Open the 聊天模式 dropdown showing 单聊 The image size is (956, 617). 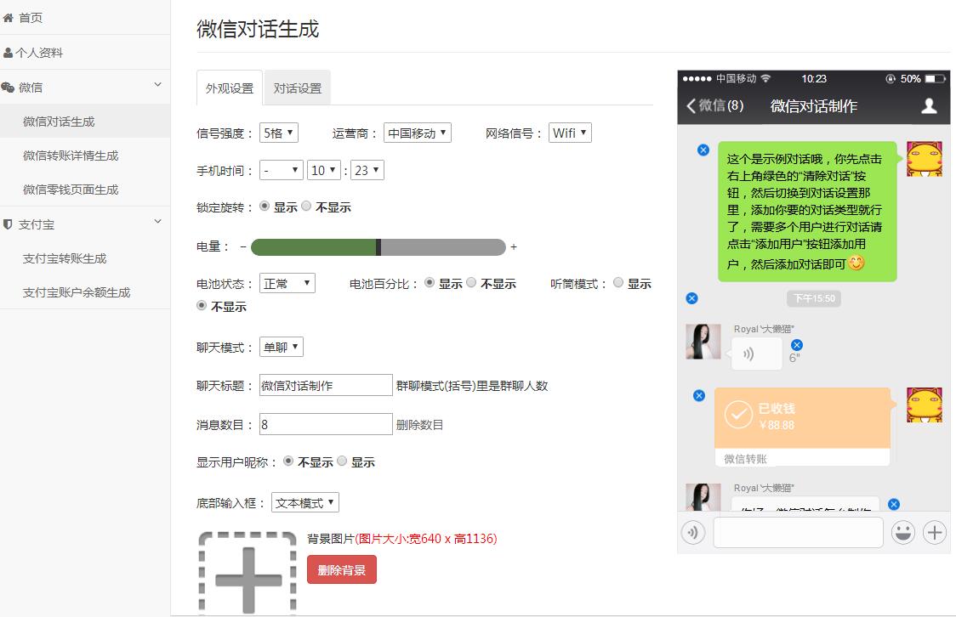coord(281,347)
